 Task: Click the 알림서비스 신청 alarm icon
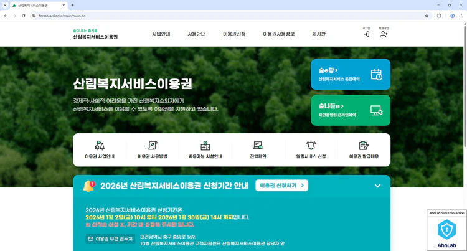coord(311,146)
